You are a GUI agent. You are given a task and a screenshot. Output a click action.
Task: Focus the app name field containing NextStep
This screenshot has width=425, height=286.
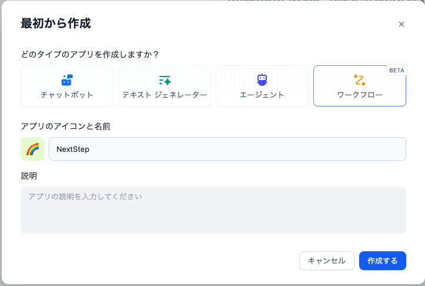[x=227, y=149]
